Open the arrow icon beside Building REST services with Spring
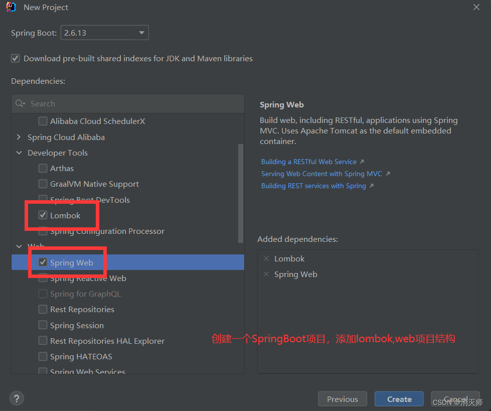 point(371,186)
